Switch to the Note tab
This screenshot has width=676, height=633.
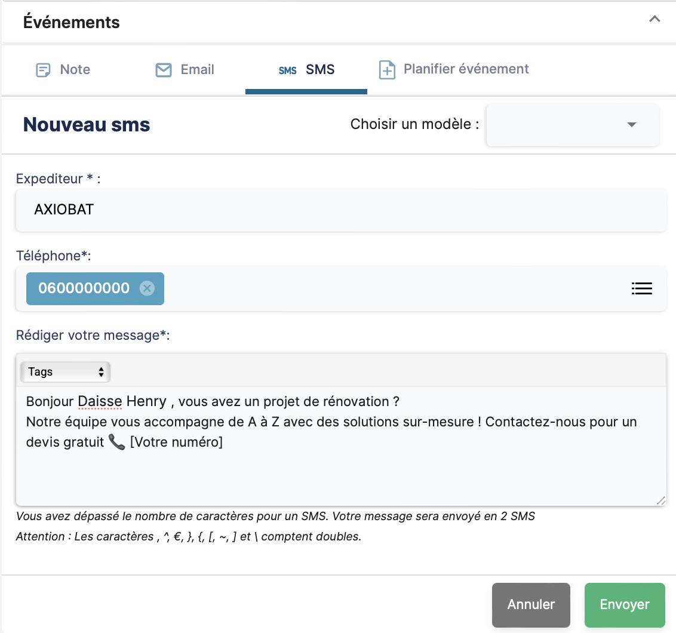pos(75,70)
